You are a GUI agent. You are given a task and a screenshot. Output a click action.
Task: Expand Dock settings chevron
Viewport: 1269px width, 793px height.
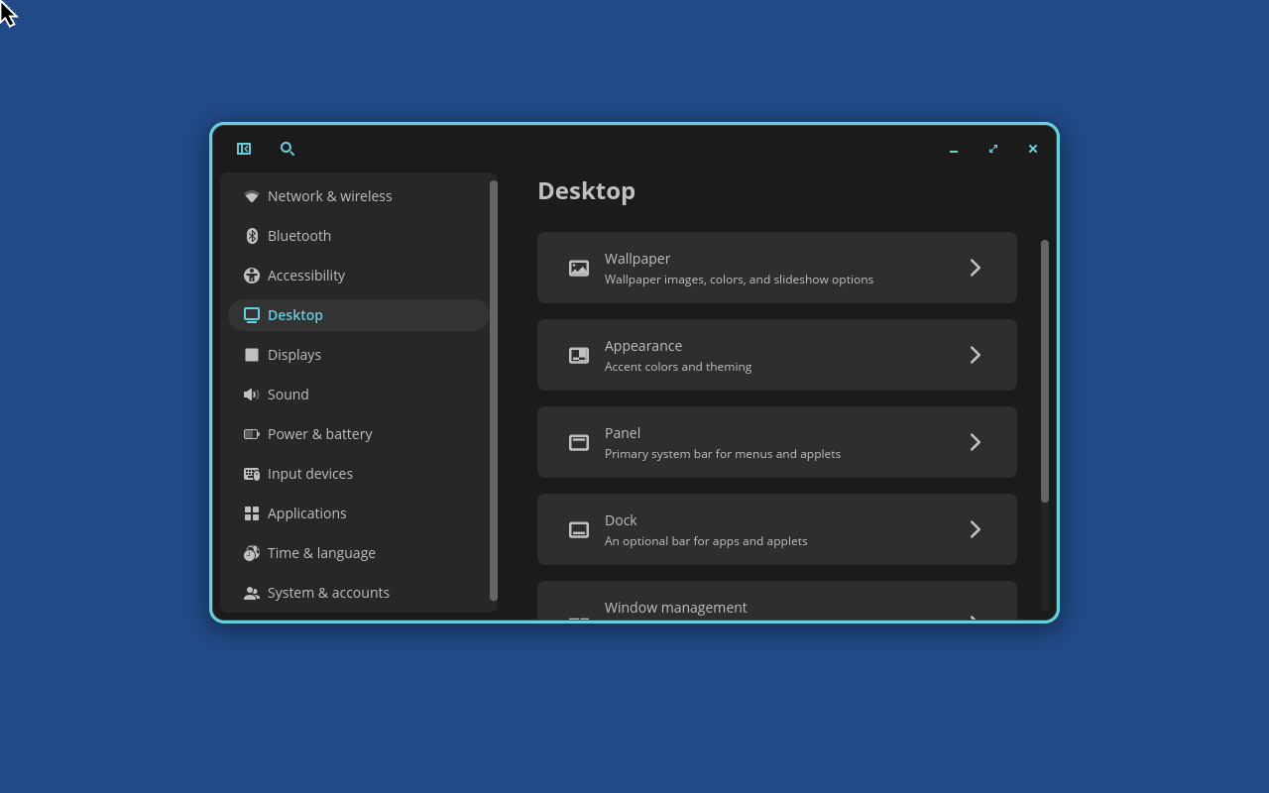click(x=976, y=529)
